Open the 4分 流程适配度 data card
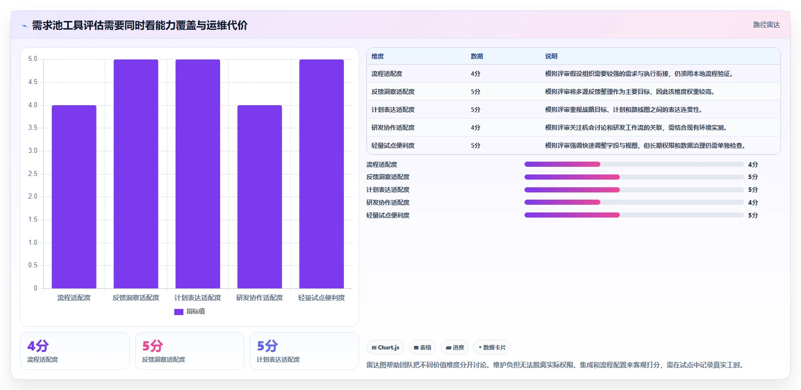Screen dimensions: 801x390 coord(75,351)
